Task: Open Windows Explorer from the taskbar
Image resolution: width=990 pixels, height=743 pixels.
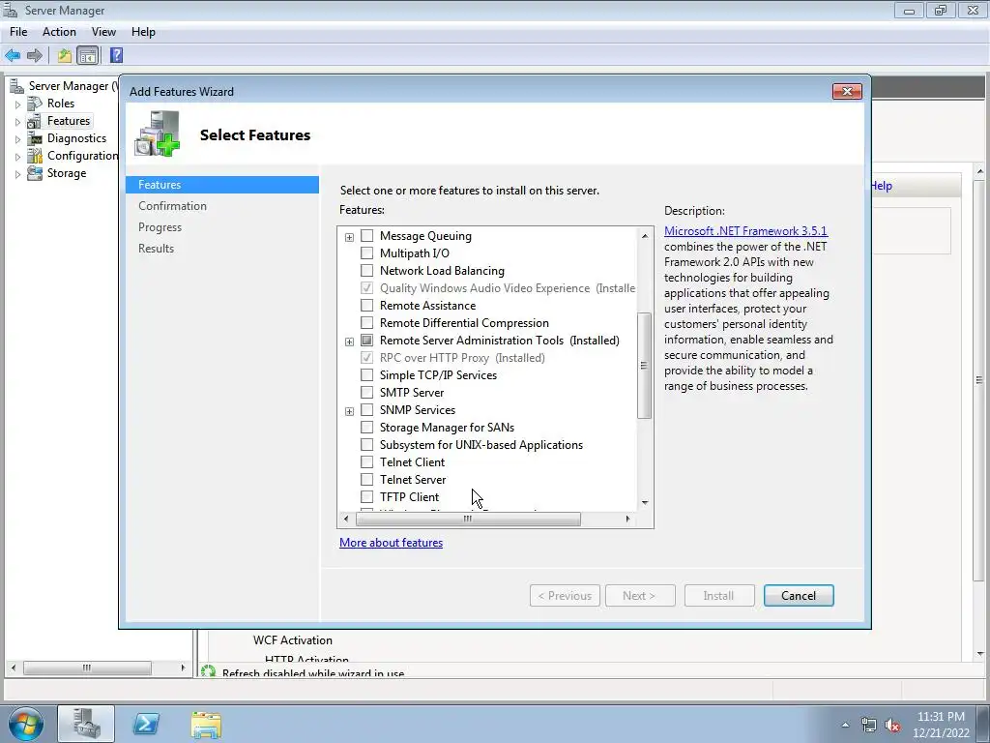Action: (x=206, y=725)
